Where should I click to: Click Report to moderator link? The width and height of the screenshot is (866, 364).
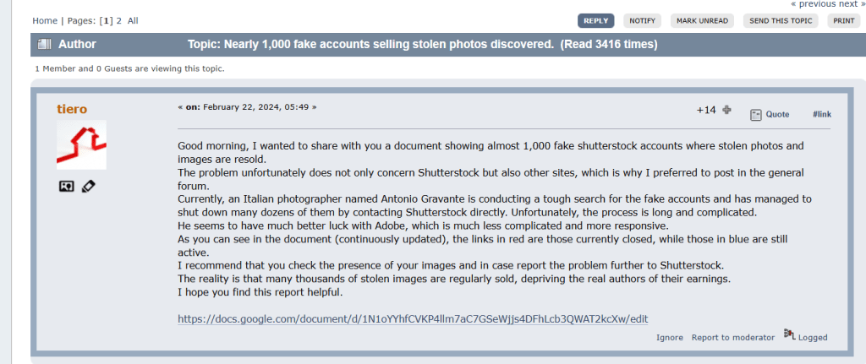coord(732,338)
